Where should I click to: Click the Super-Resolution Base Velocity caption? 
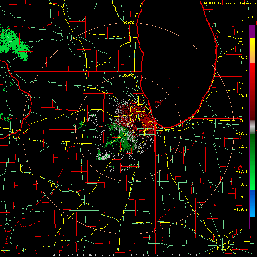coord(130,255)
